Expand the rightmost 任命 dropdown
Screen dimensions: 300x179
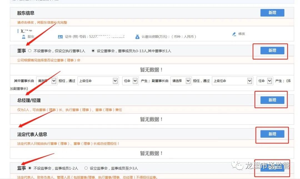[x=264, y=81]
